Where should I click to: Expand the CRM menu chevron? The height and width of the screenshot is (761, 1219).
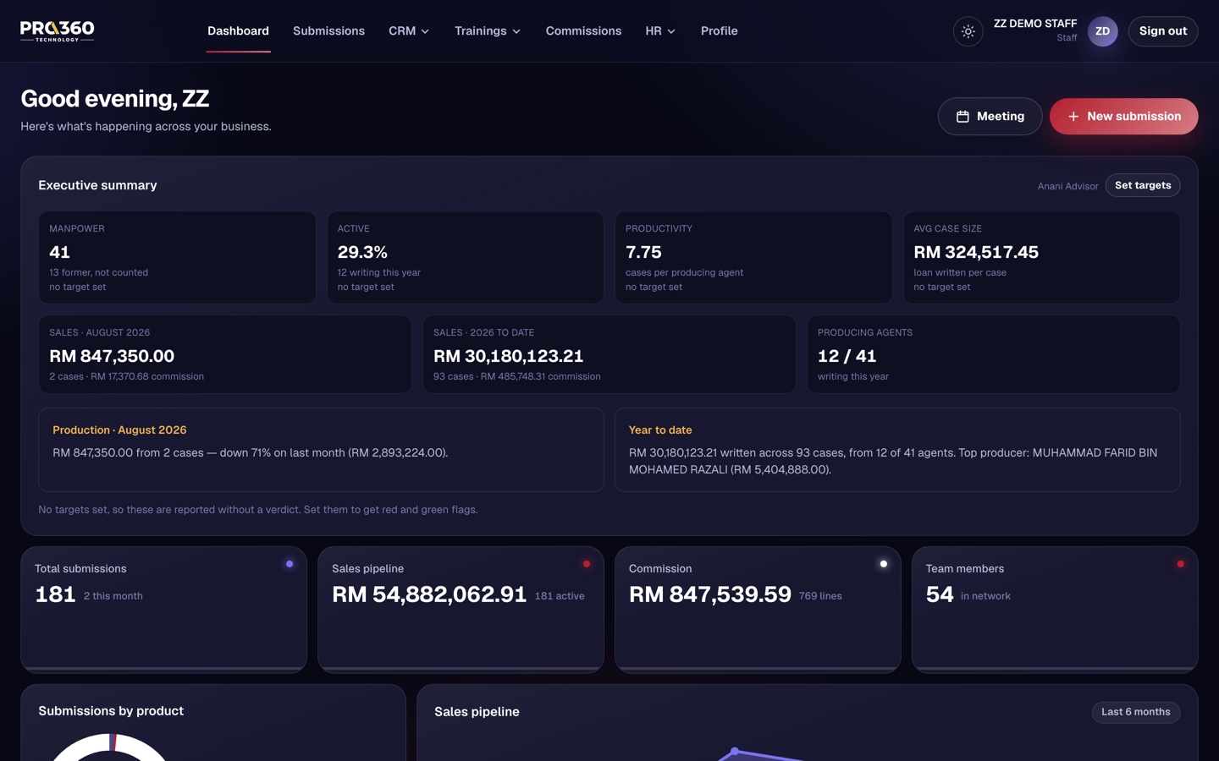[x=425, y=31]
